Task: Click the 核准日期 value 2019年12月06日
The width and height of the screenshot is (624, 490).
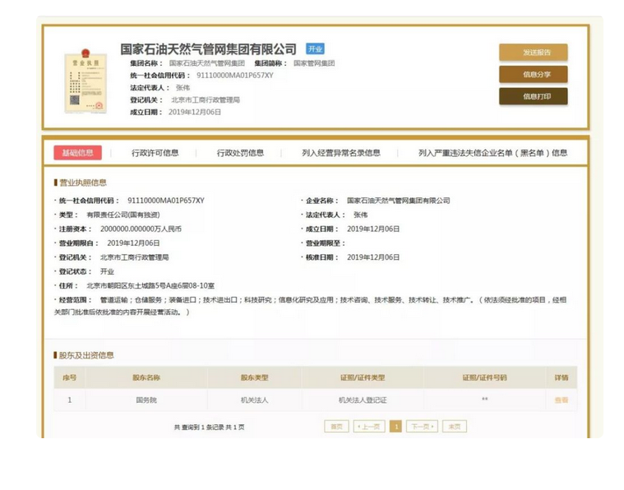Action: point(373,257)
